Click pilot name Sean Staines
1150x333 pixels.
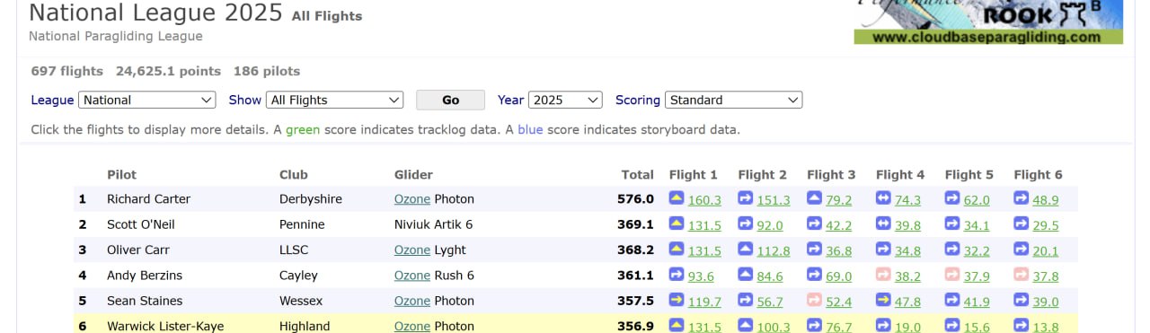(x=145, y=302)
